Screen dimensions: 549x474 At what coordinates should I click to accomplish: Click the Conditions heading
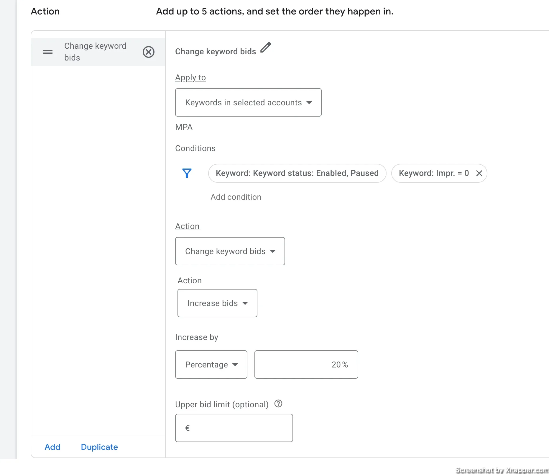click(x=195, y=148)
